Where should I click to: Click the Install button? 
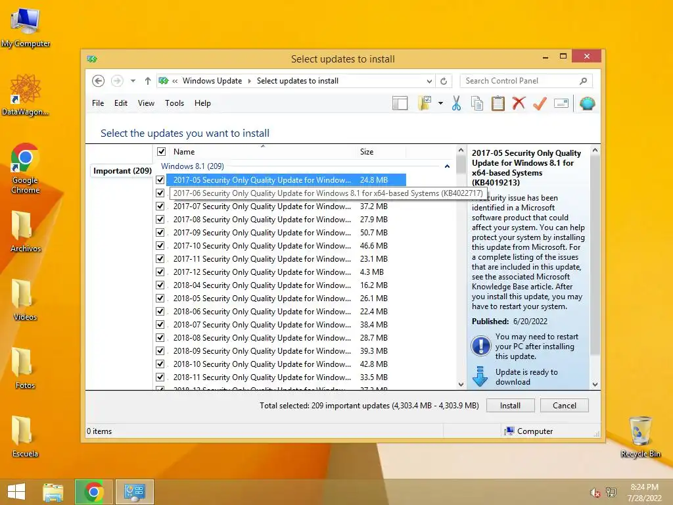pos(510,405)
